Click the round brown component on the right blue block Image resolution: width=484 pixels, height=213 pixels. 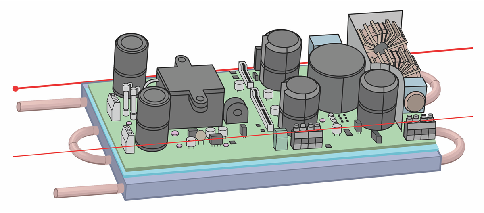point(415,102)
